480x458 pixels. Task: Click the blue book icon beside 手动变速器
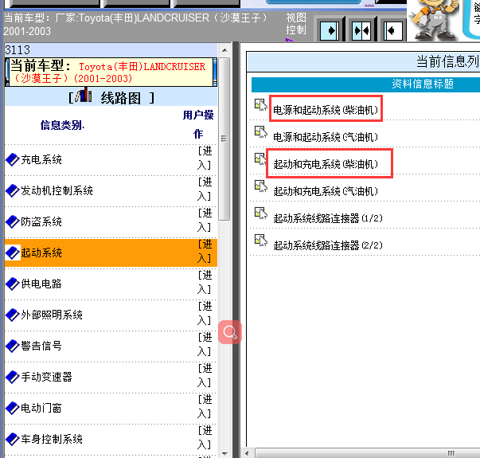click(x=13, y=377)
